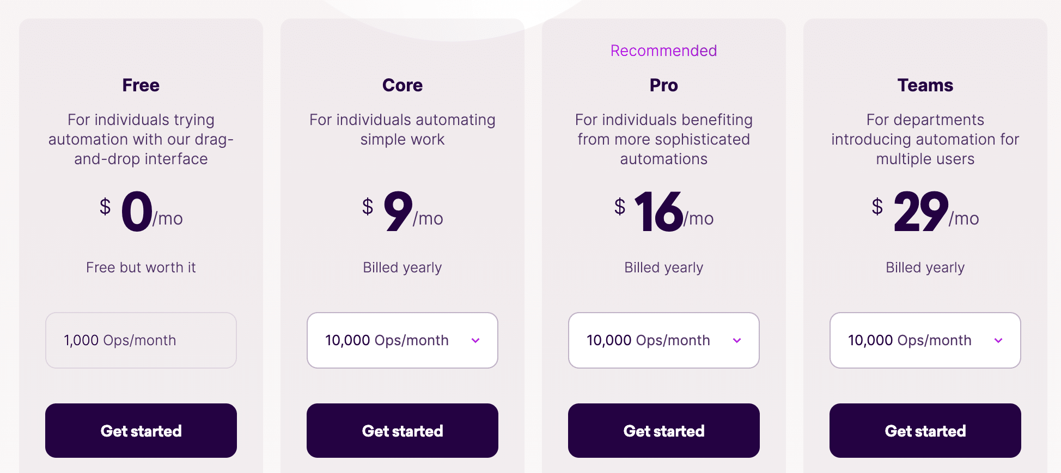The height and width of the screenshot is (473, 1061).
Task: Click the chevron on the Pro dropdown
Action: [737, 340]
